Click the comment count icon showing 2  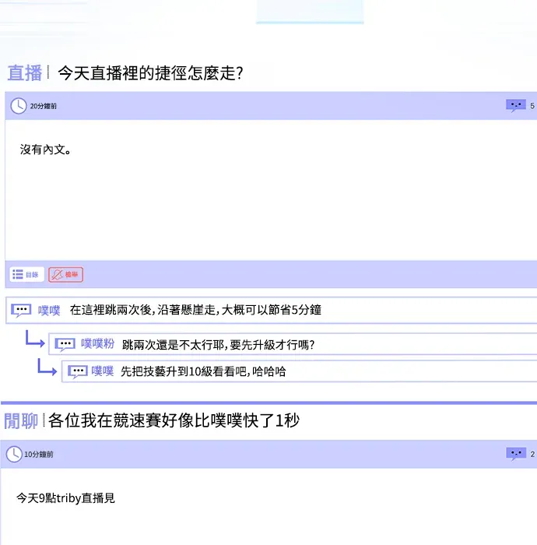coord(515,453)
